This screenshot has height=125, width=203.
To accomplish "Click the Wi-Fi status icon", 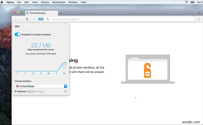I will 187,2.
